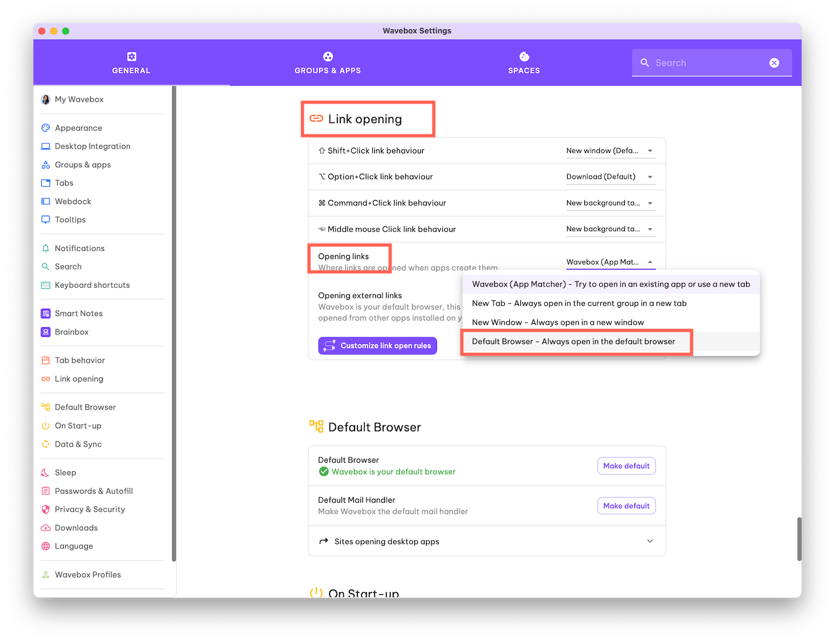Open Shift+Click link behaviour dropdown
The width and height of the screenshot is (835, 642).
(611, 151)
